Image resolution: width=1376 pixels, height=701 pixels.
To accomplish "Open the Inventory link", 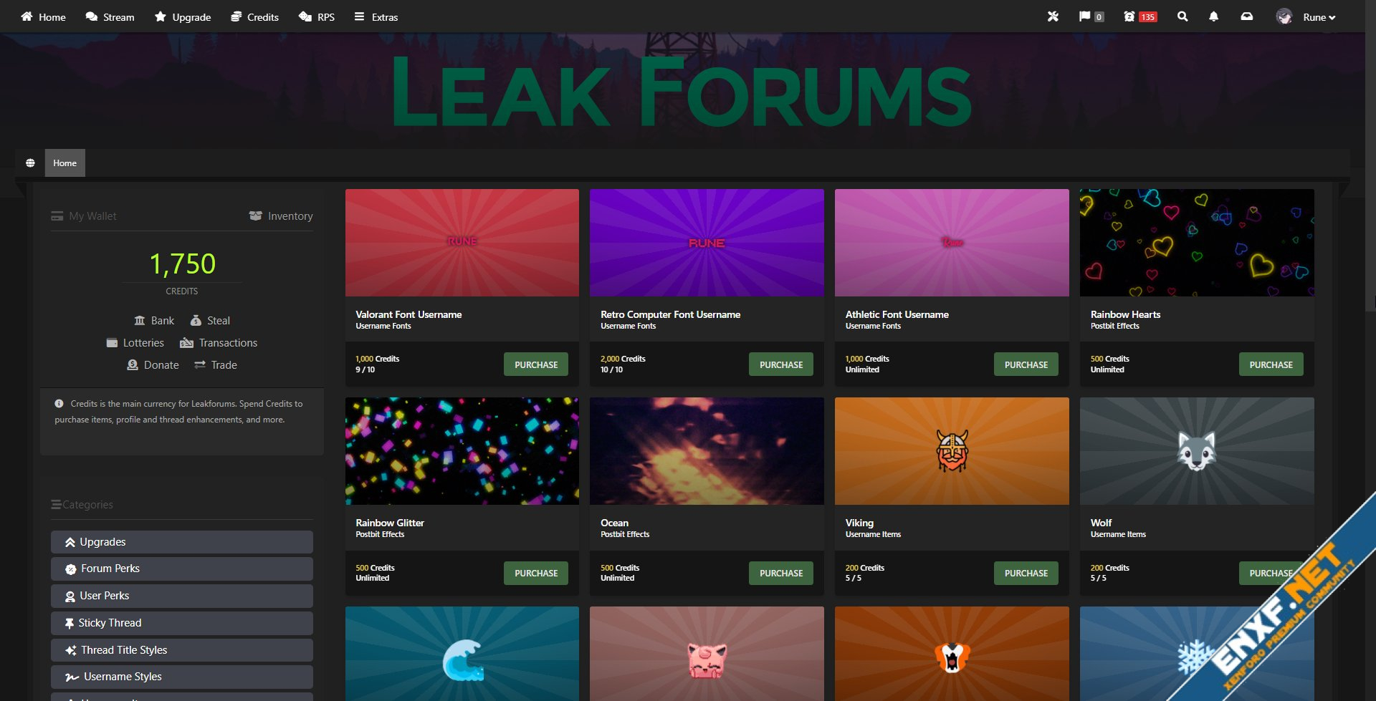I will tap(281, 216).
